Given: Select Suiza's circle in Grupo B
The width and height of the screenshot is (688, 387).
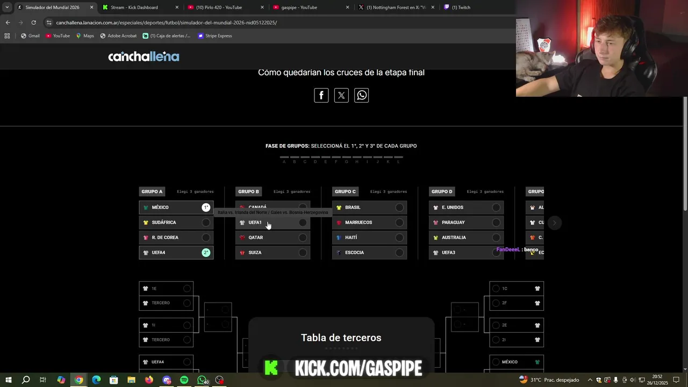Looking at the screenshot, I should (x=303, y=253).
